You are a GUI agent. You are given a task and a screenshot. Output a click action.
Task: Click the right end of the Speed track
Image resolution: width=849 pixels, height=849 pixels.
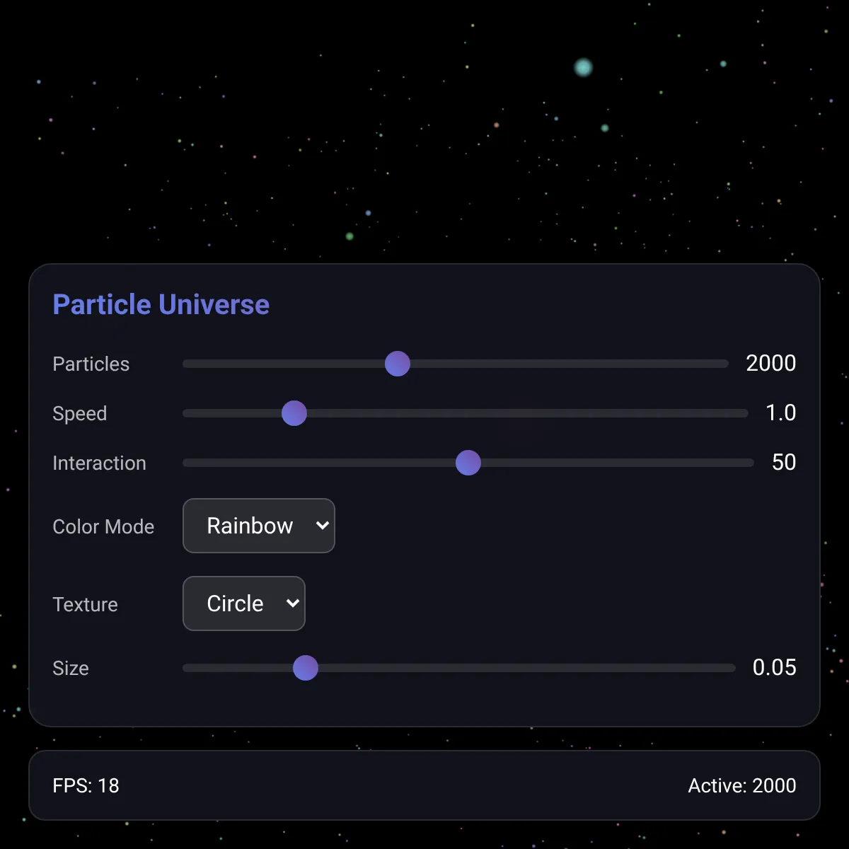[744, 413]
